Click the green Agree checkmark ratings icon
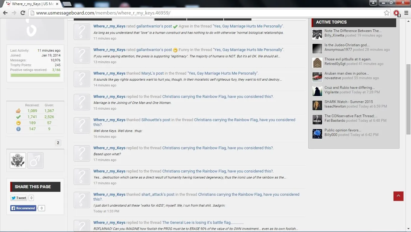Image resolution: width=411 pixels, height=232 pixels. [x=18, y=117]
